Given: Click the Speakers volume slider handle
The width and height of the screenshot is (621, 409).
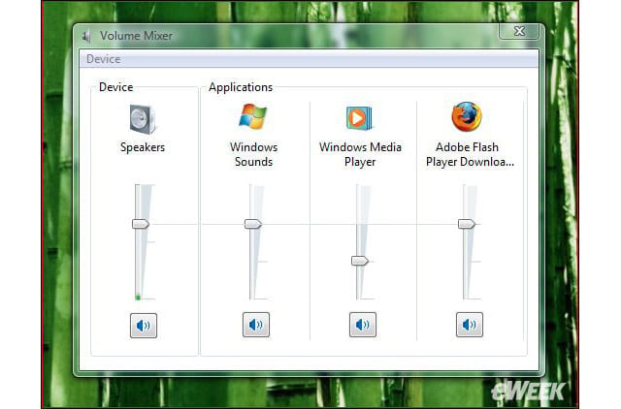Looking at the screenshot, I should (x=141, y=224).
